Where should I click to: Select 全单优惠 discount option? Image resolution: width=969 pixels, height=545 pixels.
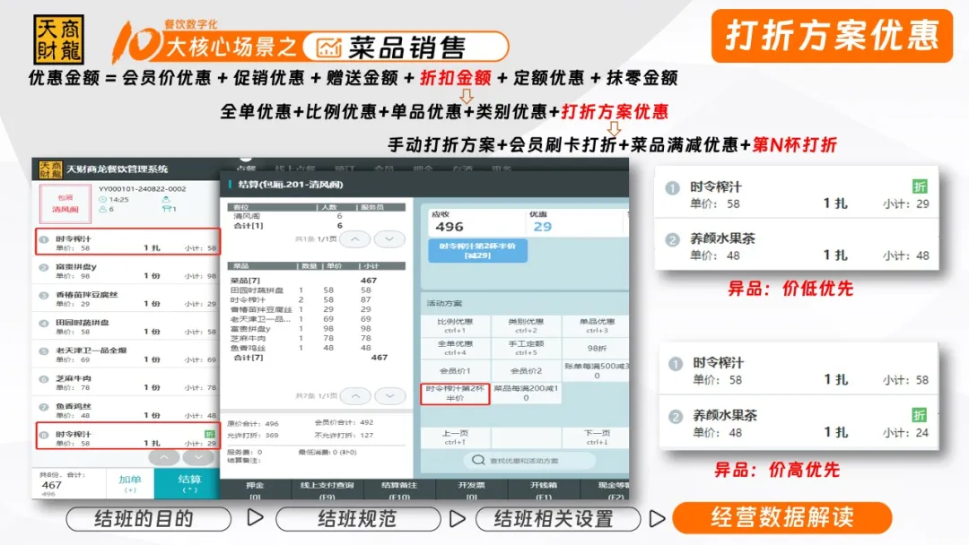pos(455,348)
